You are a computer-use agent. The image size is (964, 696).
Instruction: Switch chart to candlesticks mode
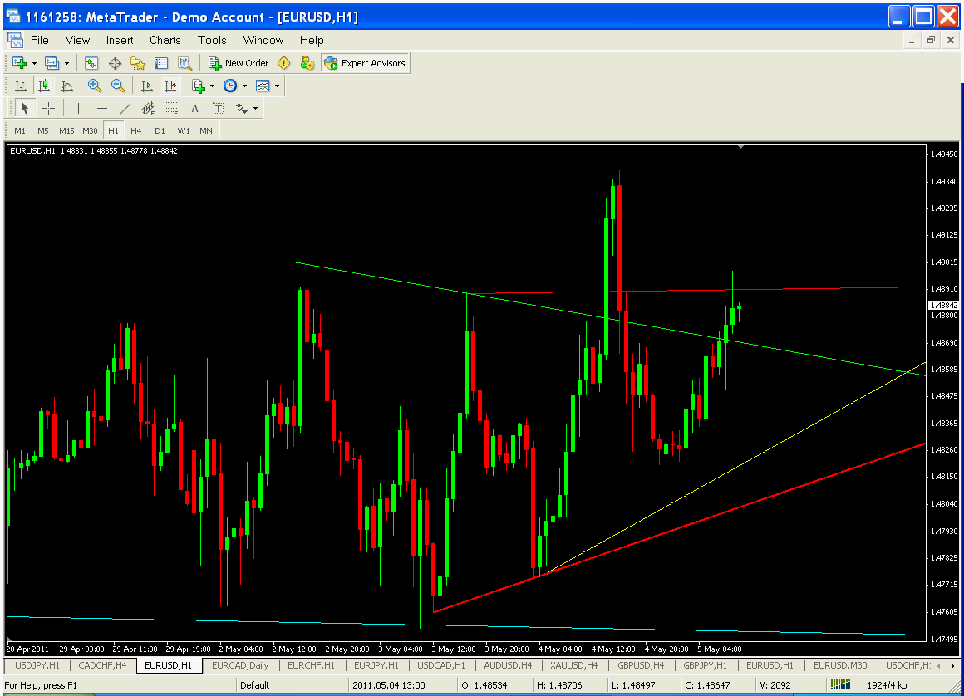click(x=44, y=86)
